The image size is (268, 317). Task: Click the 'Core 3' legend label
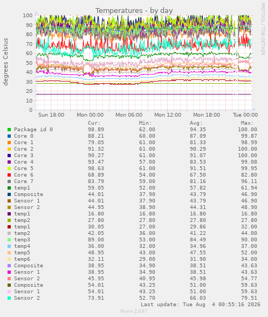click(24, 156)
